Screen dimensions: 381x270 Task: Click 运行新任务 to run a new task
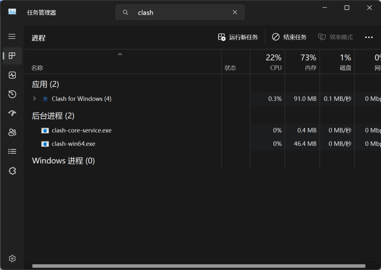[x=238, y=37]
